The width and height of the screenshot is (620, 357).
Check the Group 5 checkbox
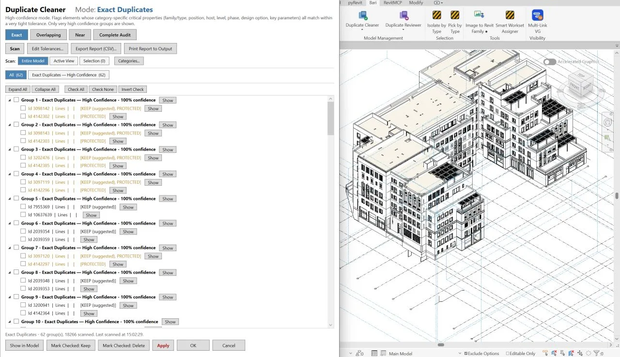16,198
